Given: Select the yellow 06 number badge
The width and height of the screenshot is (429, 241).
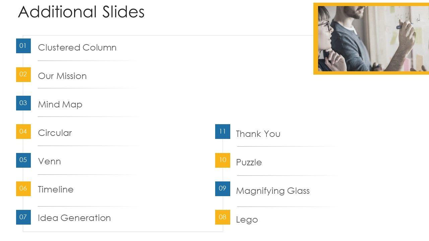Looking at the screenshot, I should point(23,188).
